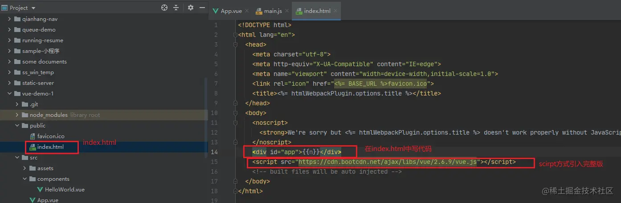The height and width of the screenshot is (203, 621).
Task: Click the node_modules folder icon
Action: 25,115
